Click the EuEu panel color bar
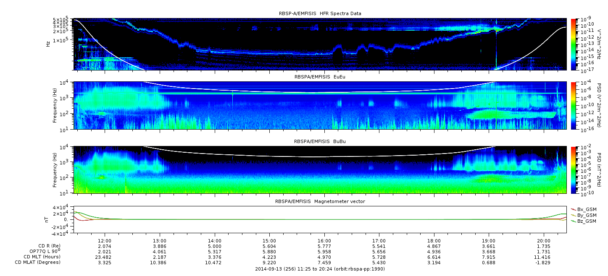 coord(573,105)
